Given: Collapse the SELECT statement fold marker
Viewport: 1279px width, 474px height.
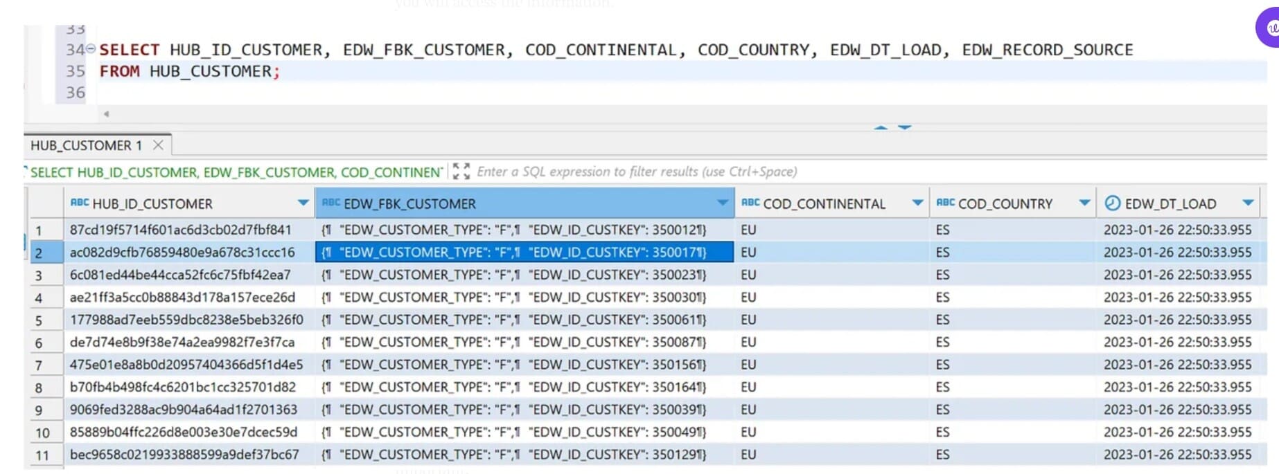Looking at the screenshot, I should [91, 48].
